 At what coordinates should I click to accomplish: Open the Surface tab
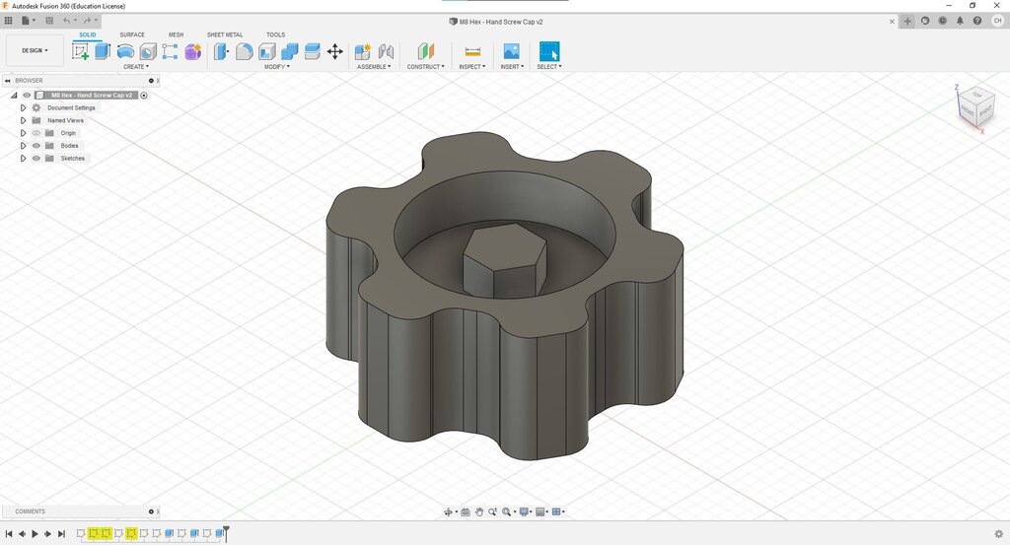click(132, 34)
